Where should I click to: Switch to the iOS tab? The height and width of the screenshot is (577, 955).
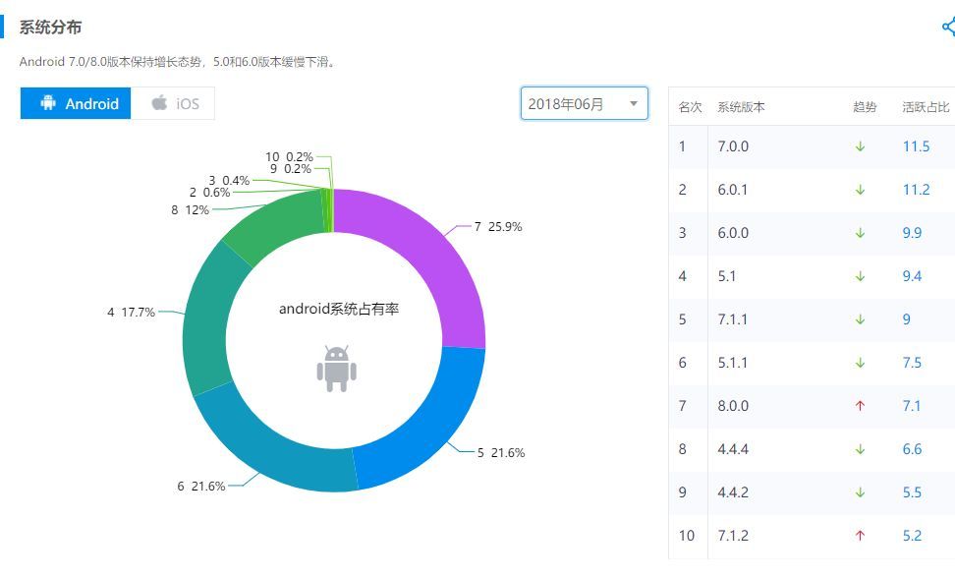pos(173,103)
